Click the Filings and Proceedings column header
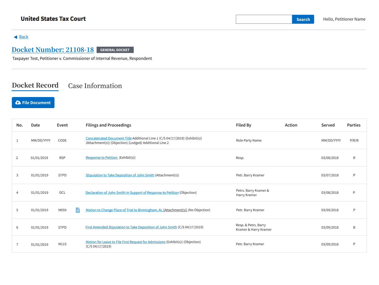 [108, 125]
